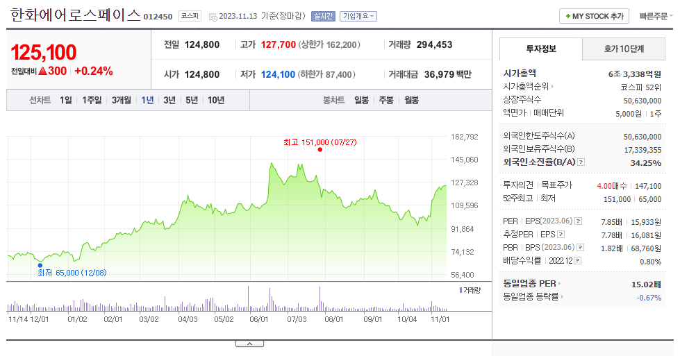Show the 월봉 candlestick chart
680x356 pixels.
[x=412, y=101]
